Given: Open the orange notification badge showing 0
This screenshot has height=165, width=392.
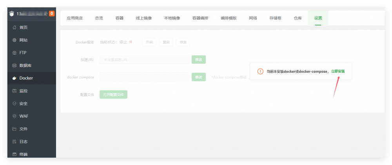Looking at the screenshot, I should (x=52, y=14).
